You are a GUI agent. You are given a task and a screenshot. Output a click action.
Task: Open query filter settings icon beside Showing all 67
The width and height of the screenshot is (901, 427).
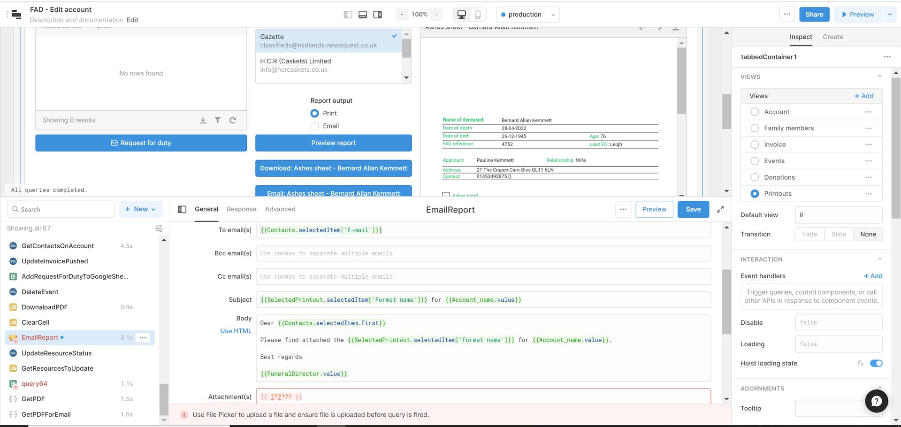[x=159, y=229]
